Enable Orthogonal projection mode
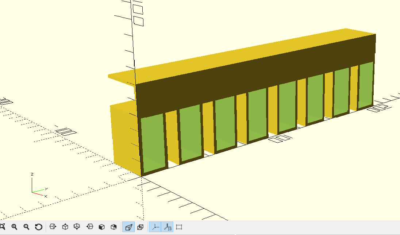 coord(140,227)
